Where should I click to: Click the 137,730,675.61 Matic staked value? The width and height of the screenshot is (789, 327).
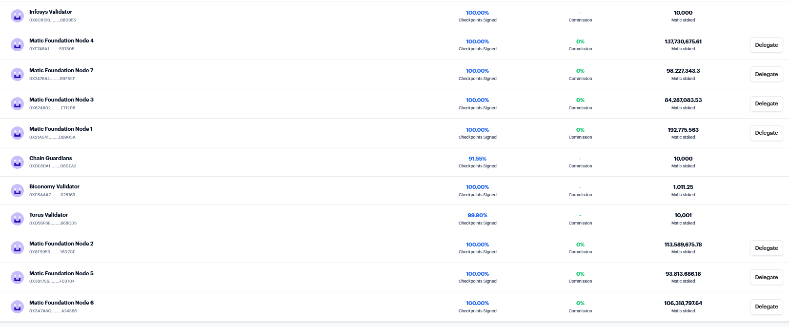pyautogui.click(x=683, y=41)
